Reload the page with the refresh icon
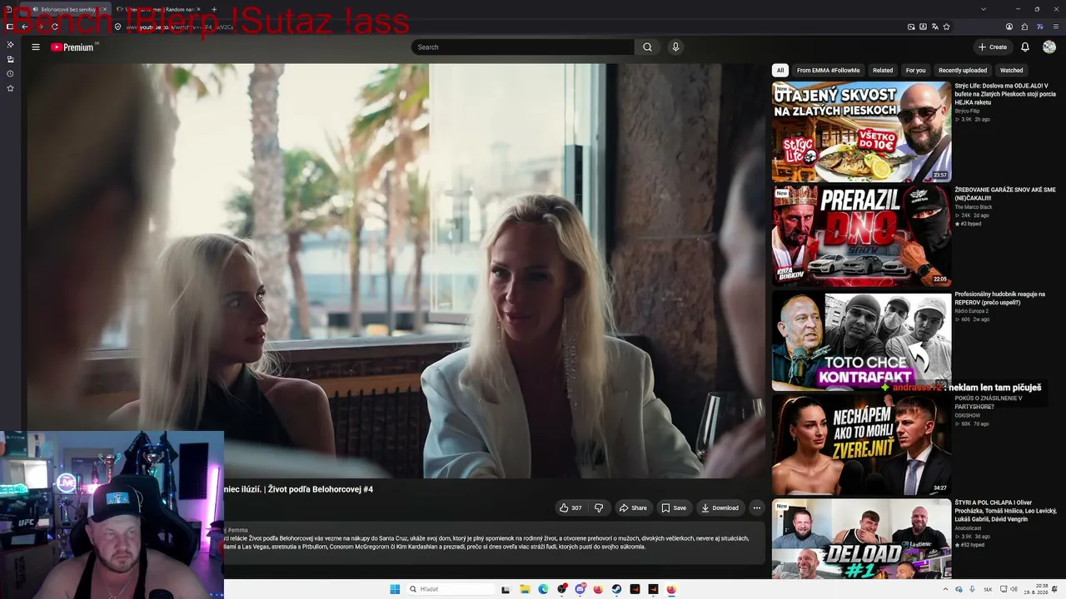This screenshot has height=599, width=1066. pos(55,27)
